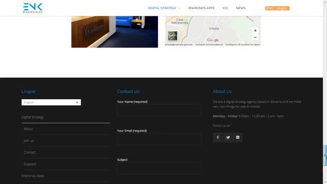This screenshot has width=327, height=184.
Task: Open the Join us footer link
Action: tap(29, 141)
